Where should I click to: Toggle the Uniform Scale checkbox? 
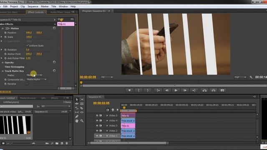coord(28,45)
